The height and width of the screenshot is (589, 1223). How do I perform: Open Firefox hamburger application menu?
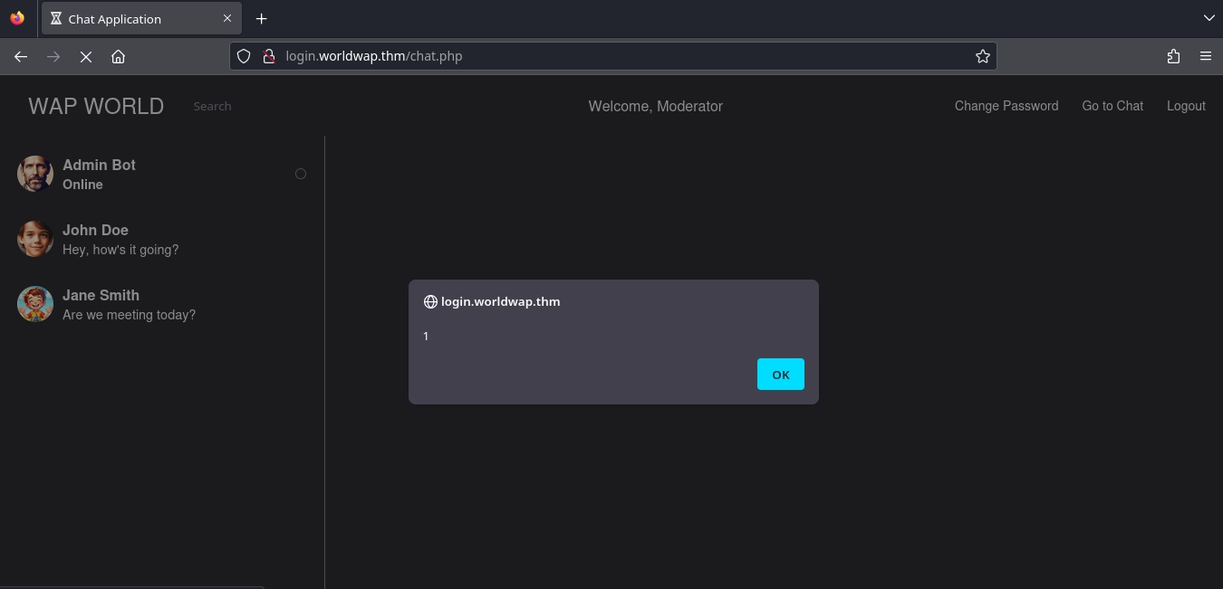(1205, 56)
